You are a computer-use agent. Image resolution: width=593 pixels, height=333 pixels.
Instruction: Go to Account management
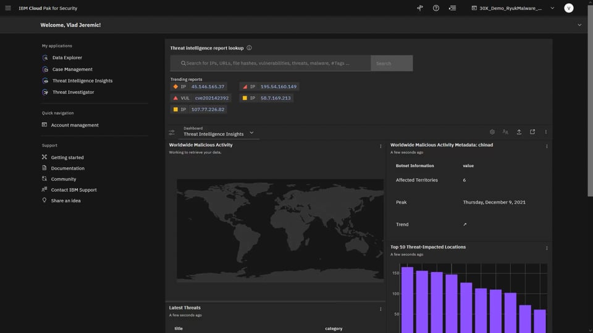pyautogui.click(x=75, y=125)
